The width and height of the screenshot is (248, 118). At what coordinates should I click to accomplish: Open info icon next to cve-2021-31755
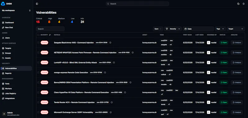112,102
